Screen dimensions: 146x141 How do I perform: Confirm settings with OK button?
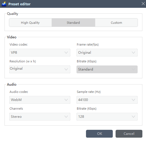coord(99,134)
